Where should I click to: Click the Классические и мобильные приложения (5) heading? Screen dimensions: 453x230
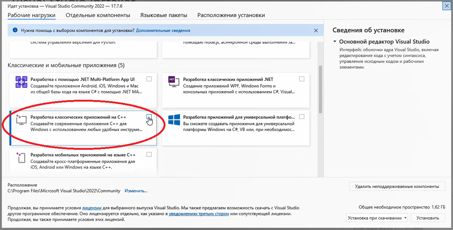coord(66,65)
